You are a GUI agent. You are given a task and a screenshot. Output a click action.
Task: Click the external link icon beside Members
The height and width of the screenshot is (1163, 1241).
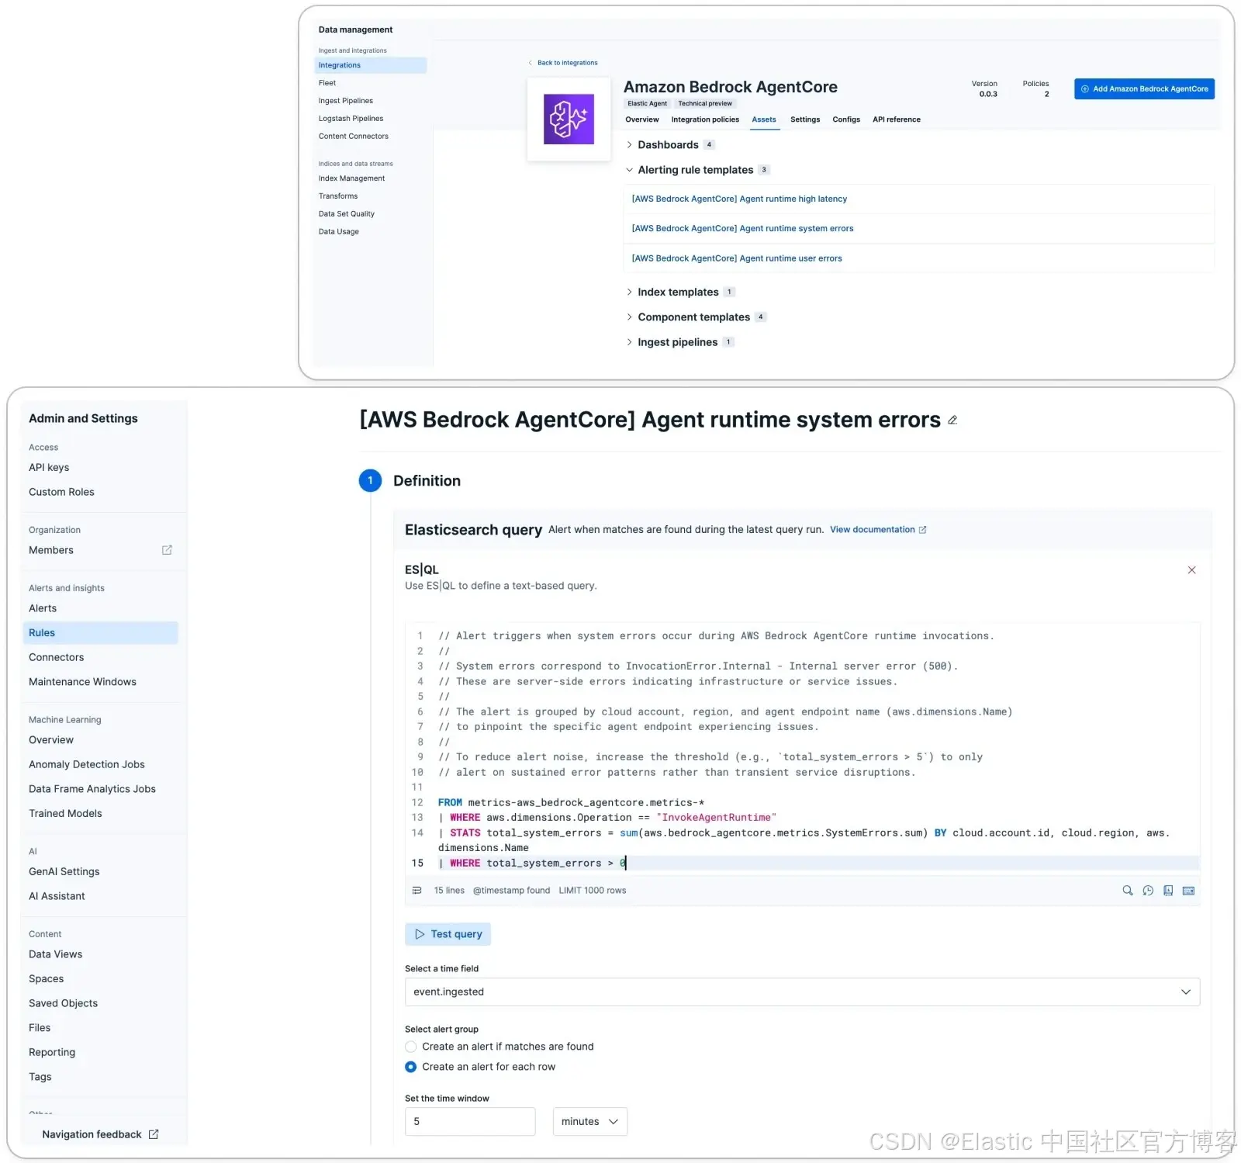click(167, 550)
